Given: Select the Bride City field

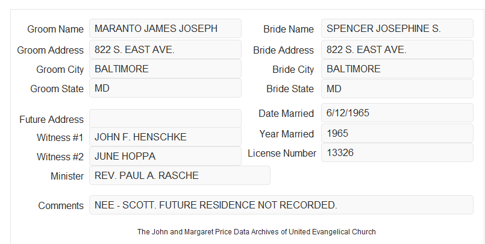Looking at the screenshot, I should 397,69.
